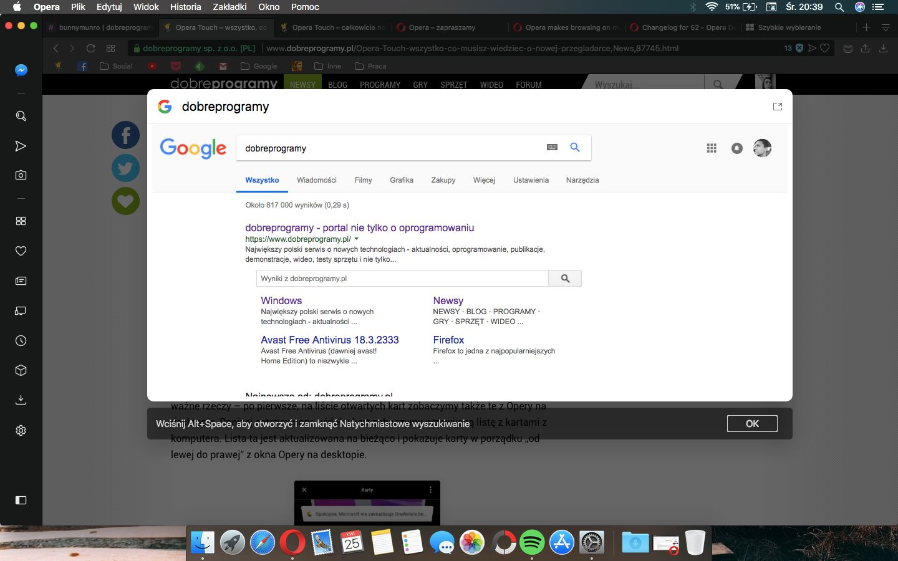Open Google notifications bell
898x561 pixels.
[x=737, y=148]
